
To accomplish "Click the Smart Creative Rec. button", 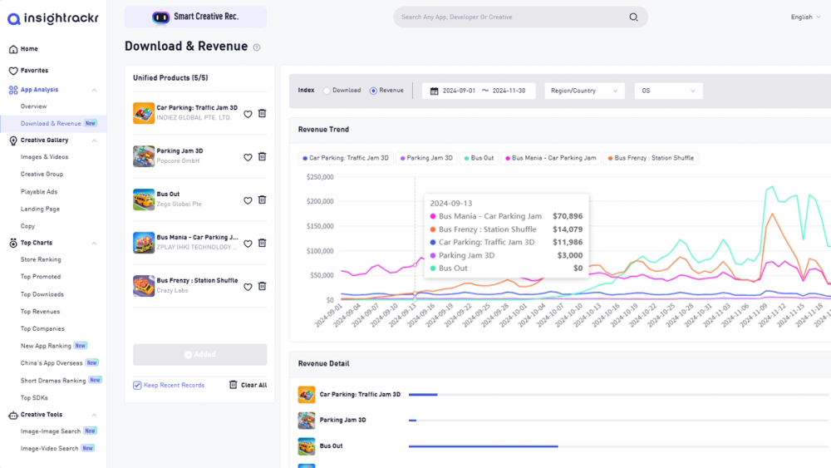I will coord(195,17).
